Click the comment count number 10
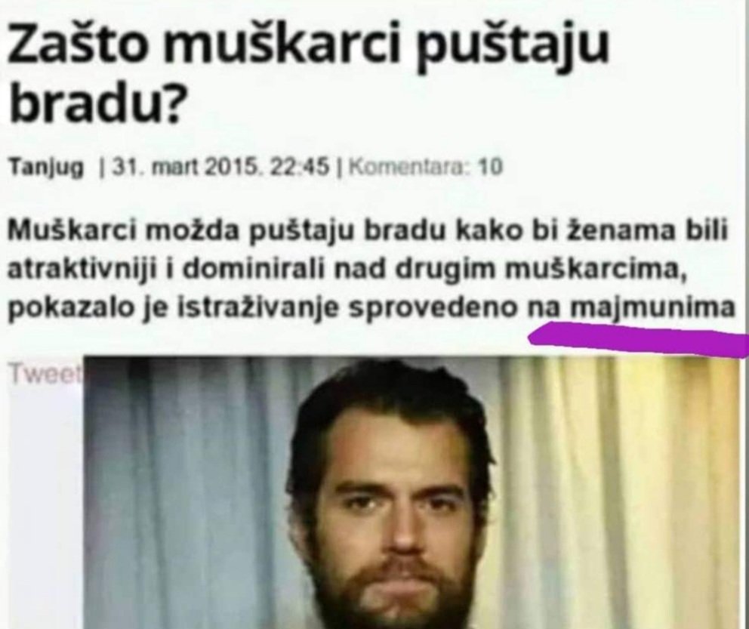Viewport: 749px width, 629px height. pos(491,167)
